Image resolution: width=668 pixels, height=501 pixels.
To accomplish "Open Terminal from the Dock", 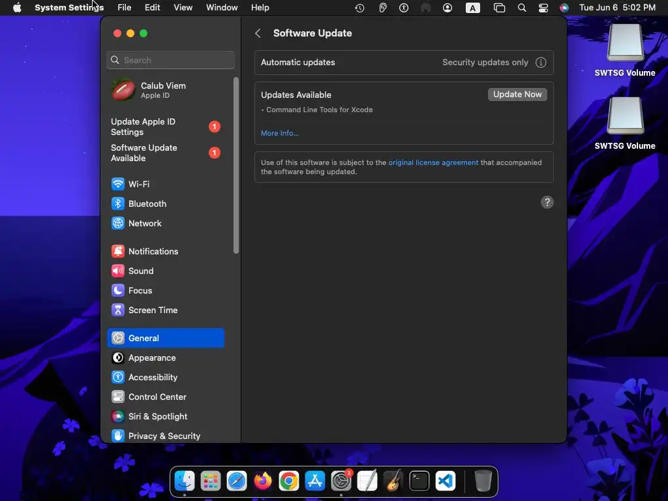I will tap(419, 481).
